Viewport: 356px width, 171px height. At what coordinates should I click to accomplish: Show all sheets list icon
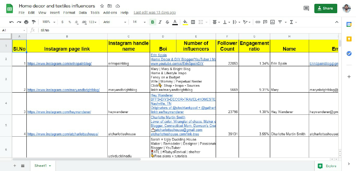pyautogui.click(x=23, y=166)
